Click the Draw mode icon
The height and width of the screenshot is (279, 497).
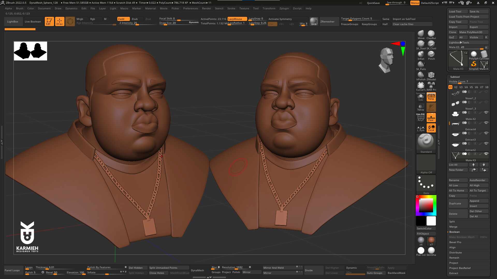click(60, 21)
